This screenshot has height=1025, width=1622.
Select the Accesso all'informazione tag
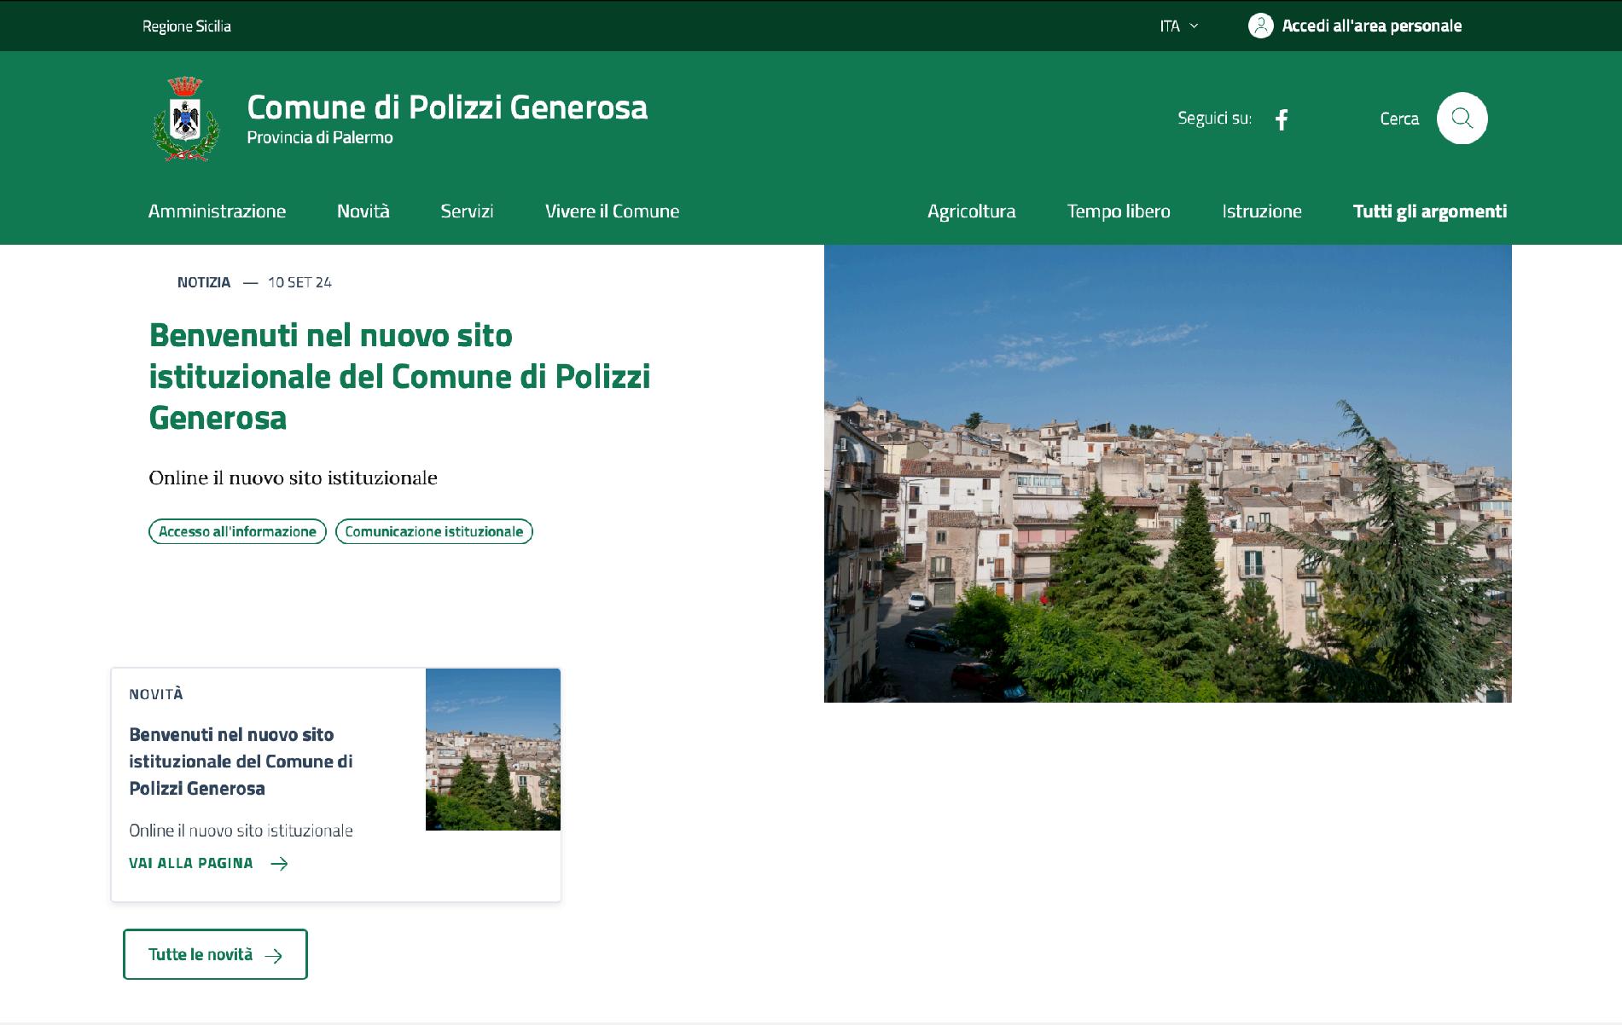[237, 531]
